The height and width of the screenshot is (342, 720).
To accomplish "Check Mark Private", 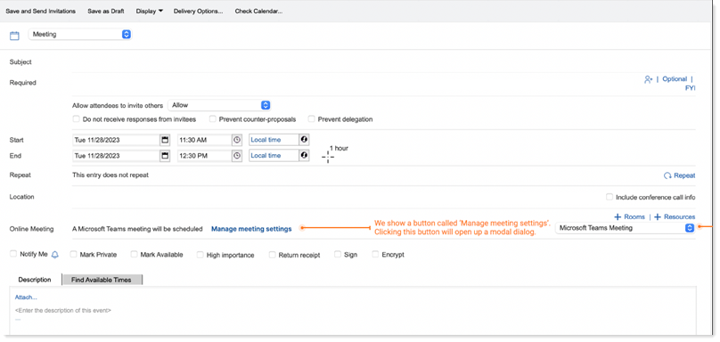I will [x=73, y=254].
